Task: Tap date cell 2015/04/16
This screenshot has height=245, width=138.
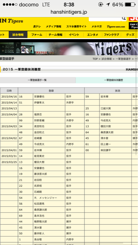Action: pos(9,97)
